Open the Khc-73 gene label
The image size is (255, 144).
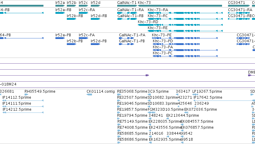click(x=144, y=3)
